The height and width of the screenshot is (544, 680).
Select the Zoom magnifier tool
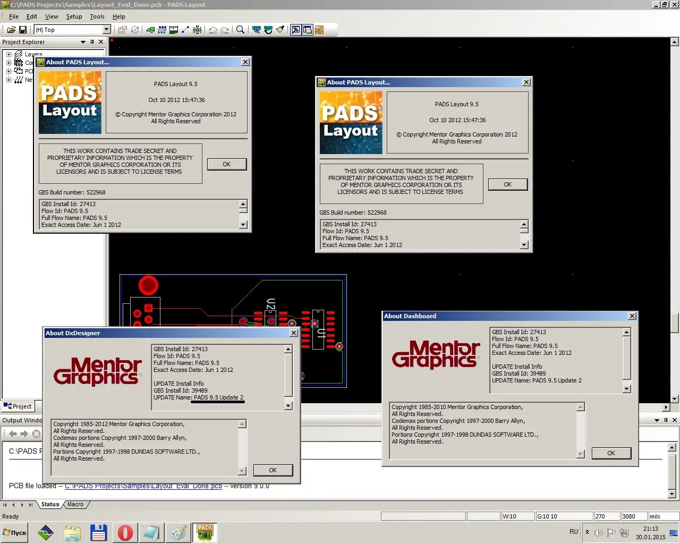coord(240,29)
